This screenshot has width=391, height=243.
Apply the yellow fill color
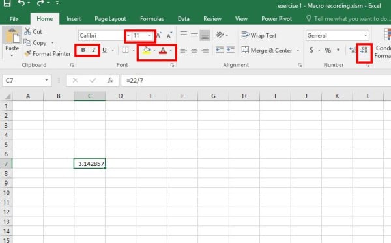pos(147,50)
